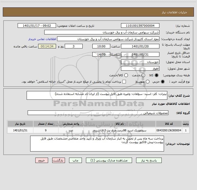Click the پاسخ به نیاز button

tap(149, 160)
